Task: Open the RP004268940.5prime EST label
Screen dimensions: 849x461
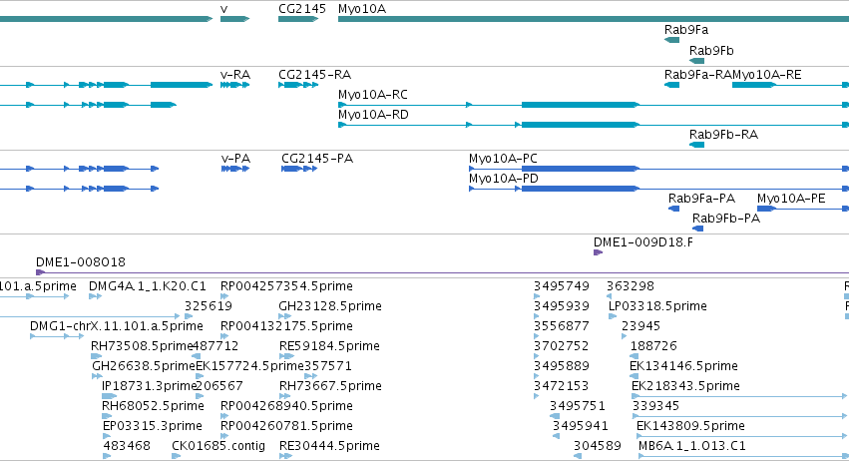Action: 286,407
